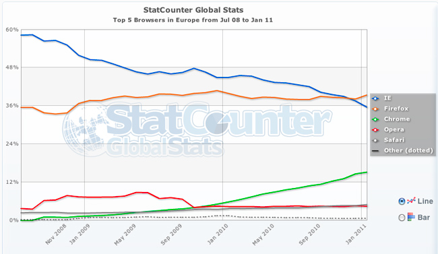Click the green Chrome legend marker
The image size is (438, 254).
[x=376, y=119]
